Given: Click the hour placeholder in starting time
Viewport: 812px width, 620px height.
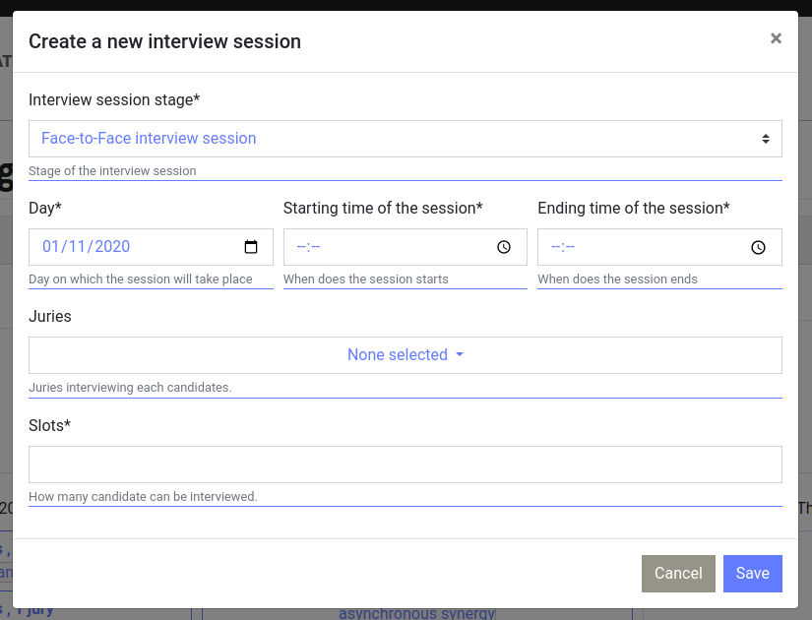Looking at the screenshot, I should (301, 247).
